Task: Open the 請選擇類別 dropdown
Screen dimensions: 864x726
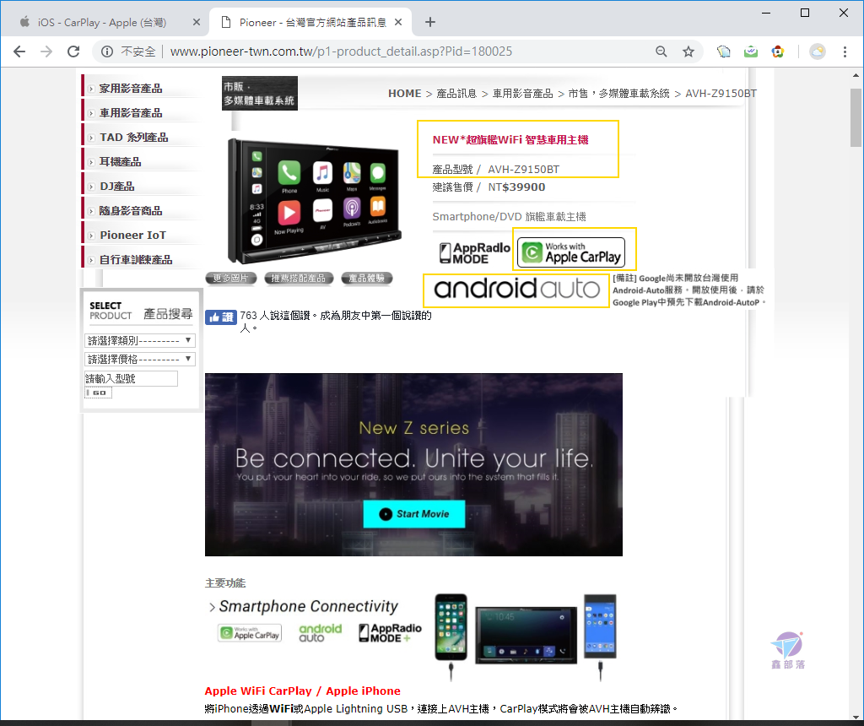Action: coord(140,341)
